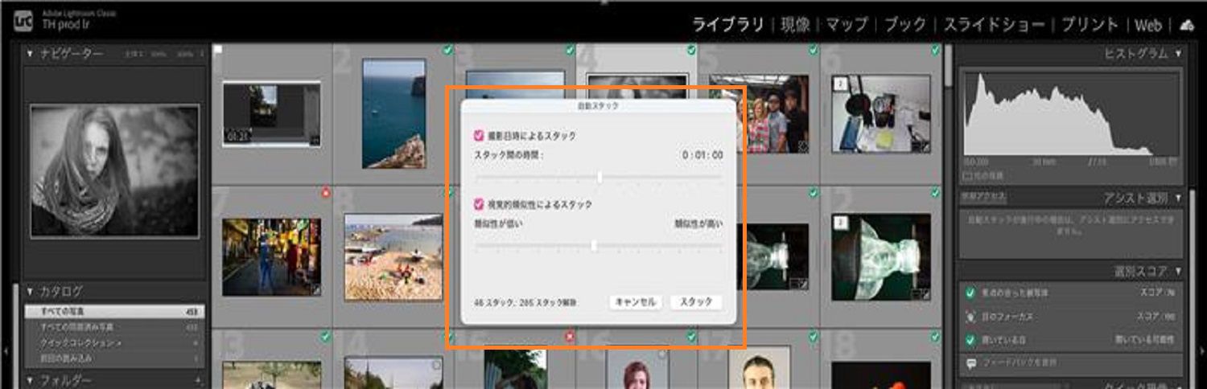Click the red reject flag on night street photo
The image size is (1207, 389).
326,192
